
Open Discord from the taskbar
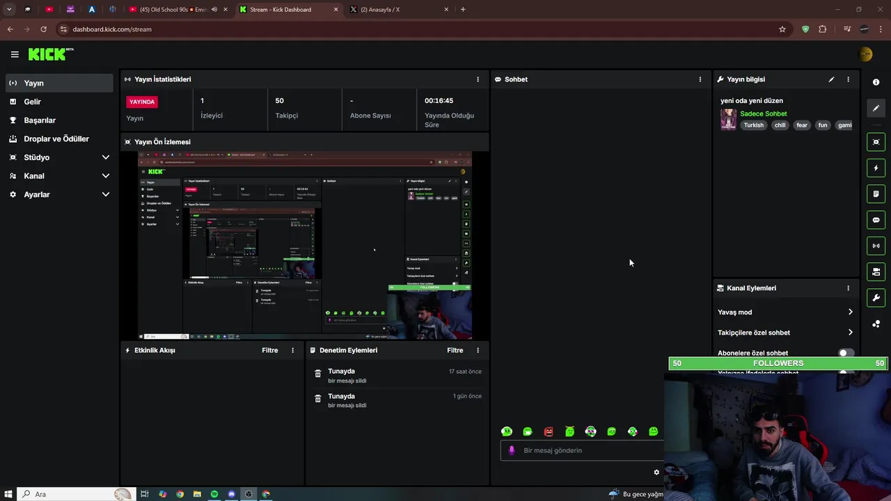[232, 494]
